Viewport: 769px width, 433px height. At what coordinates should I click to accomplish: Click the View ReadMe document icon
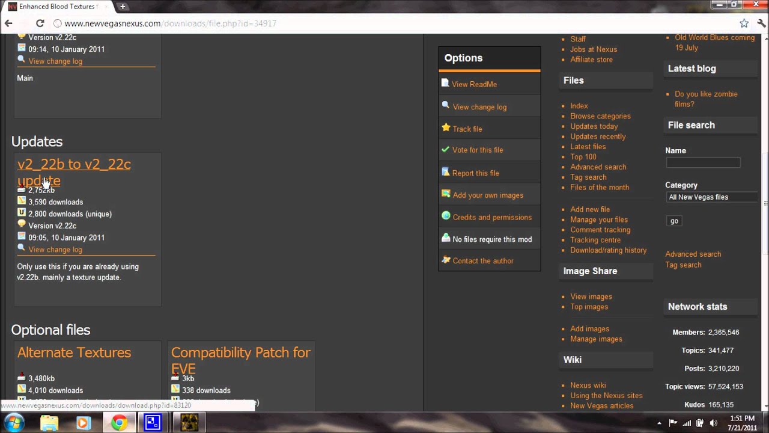point(445,83)
